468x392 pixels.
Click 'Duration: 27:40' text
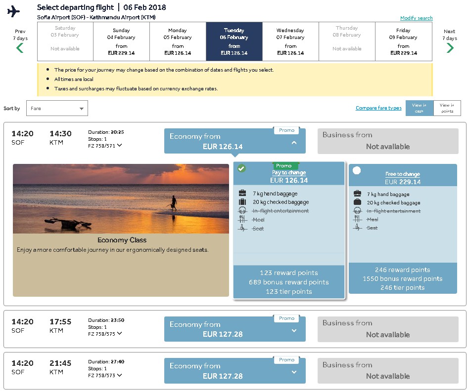point(106,361)
